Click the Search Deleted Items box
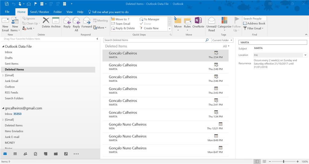This screenshot has width=309, height=164. coord(154,40)
